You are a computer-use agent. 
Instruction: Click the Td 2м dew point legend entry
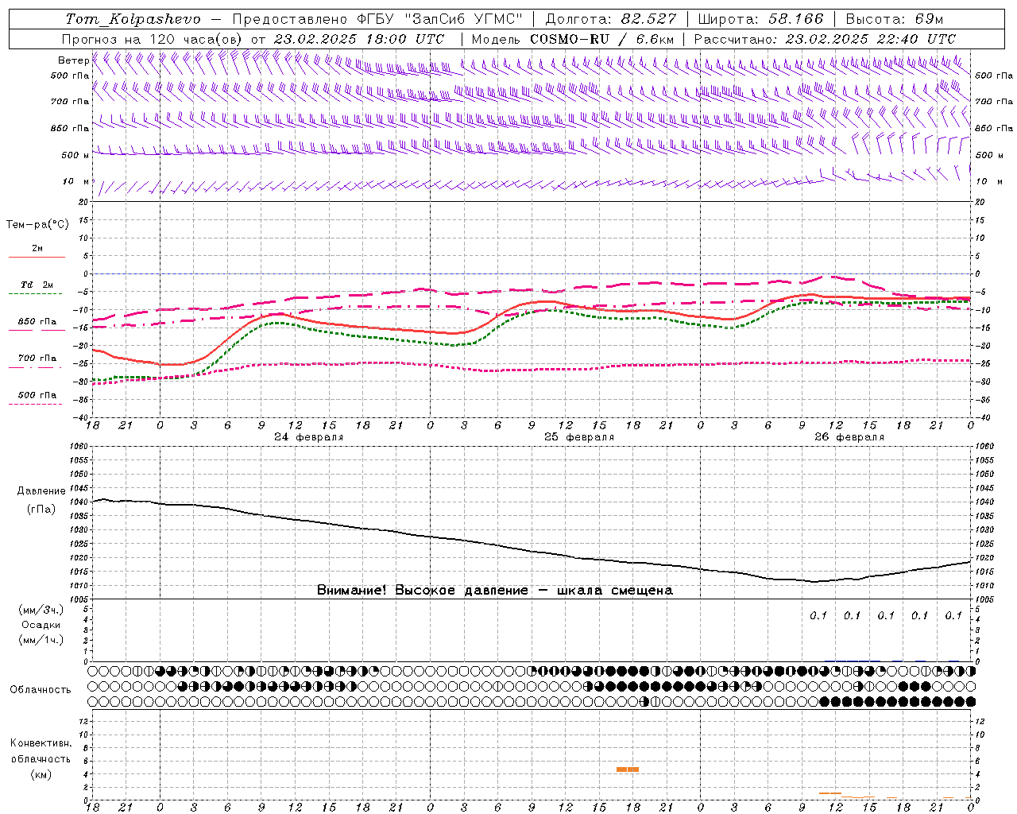[x=37, y=285]
